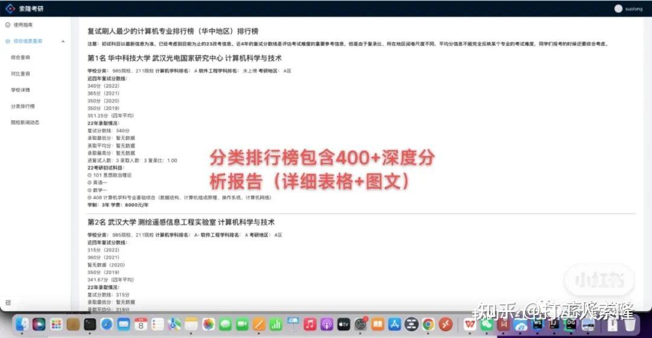Open DataGrip from the dock
Screen dimensions: 652x338
pyautogui.click(x=571, y=324)
